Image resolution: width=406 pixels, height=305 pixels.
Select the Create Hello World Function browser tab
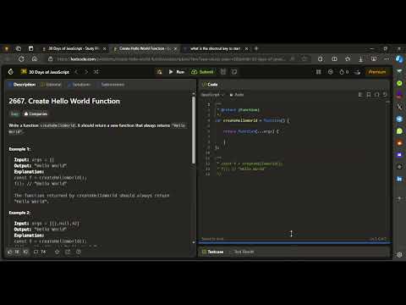coord(145,48)
